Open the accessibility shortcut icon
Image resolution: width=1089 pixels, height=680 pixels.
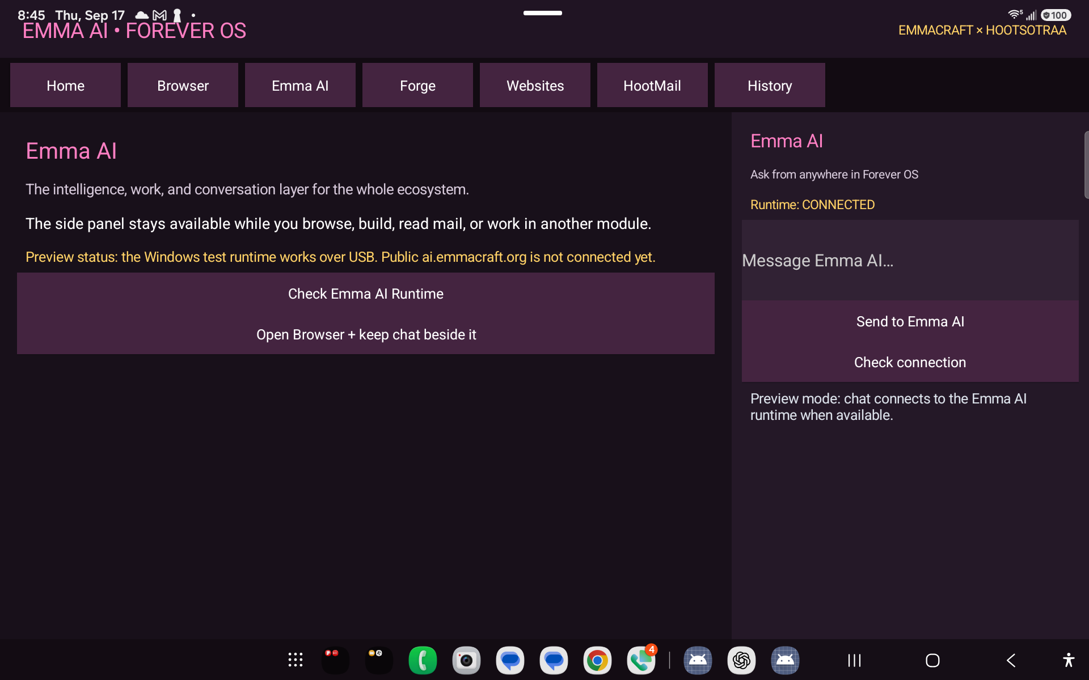tap(1069, 660)
